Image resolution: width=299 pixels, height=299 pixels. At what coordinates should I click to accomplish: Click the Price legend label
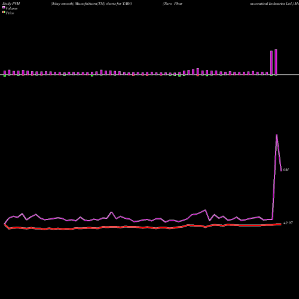[10, 13]
